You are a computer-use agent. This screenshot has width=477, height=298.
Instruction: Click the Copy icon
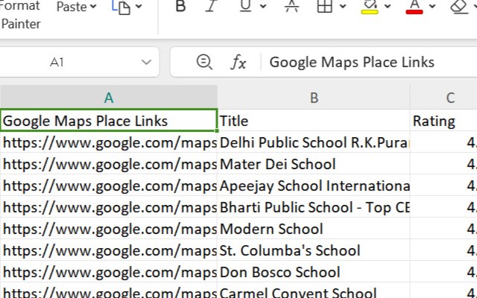[x=121, y=7]
